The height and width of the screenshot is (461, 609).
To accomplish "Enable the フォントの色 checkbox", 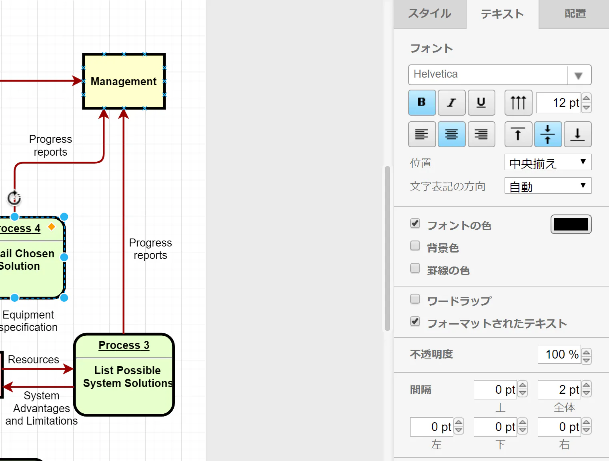I will click(415, 223).
